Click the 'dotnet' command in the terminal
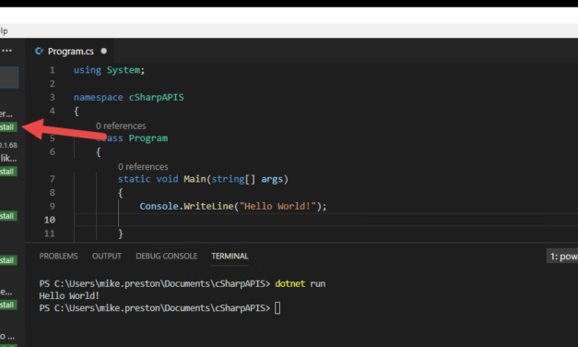This screenshot has height=347, width=578. tap(289, 284)
